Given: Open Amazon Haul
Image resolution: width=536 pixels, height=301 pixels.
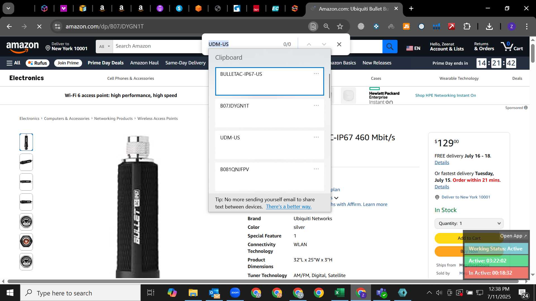Looking at the screenshot, I should (x=144, y=63).
